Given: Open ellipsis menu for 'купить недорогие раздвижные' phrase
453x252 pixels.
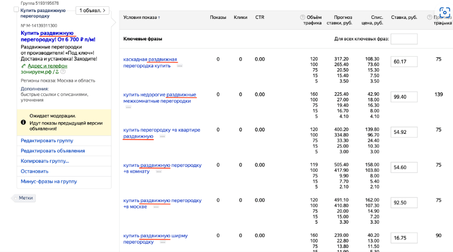Looking at the screenshot, I should 128,107.
